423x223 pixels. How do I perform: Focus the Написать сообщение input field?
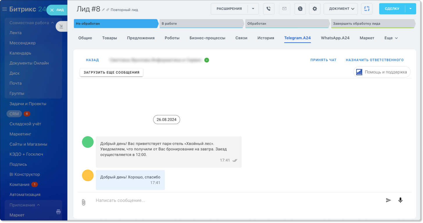click(233, 200)
